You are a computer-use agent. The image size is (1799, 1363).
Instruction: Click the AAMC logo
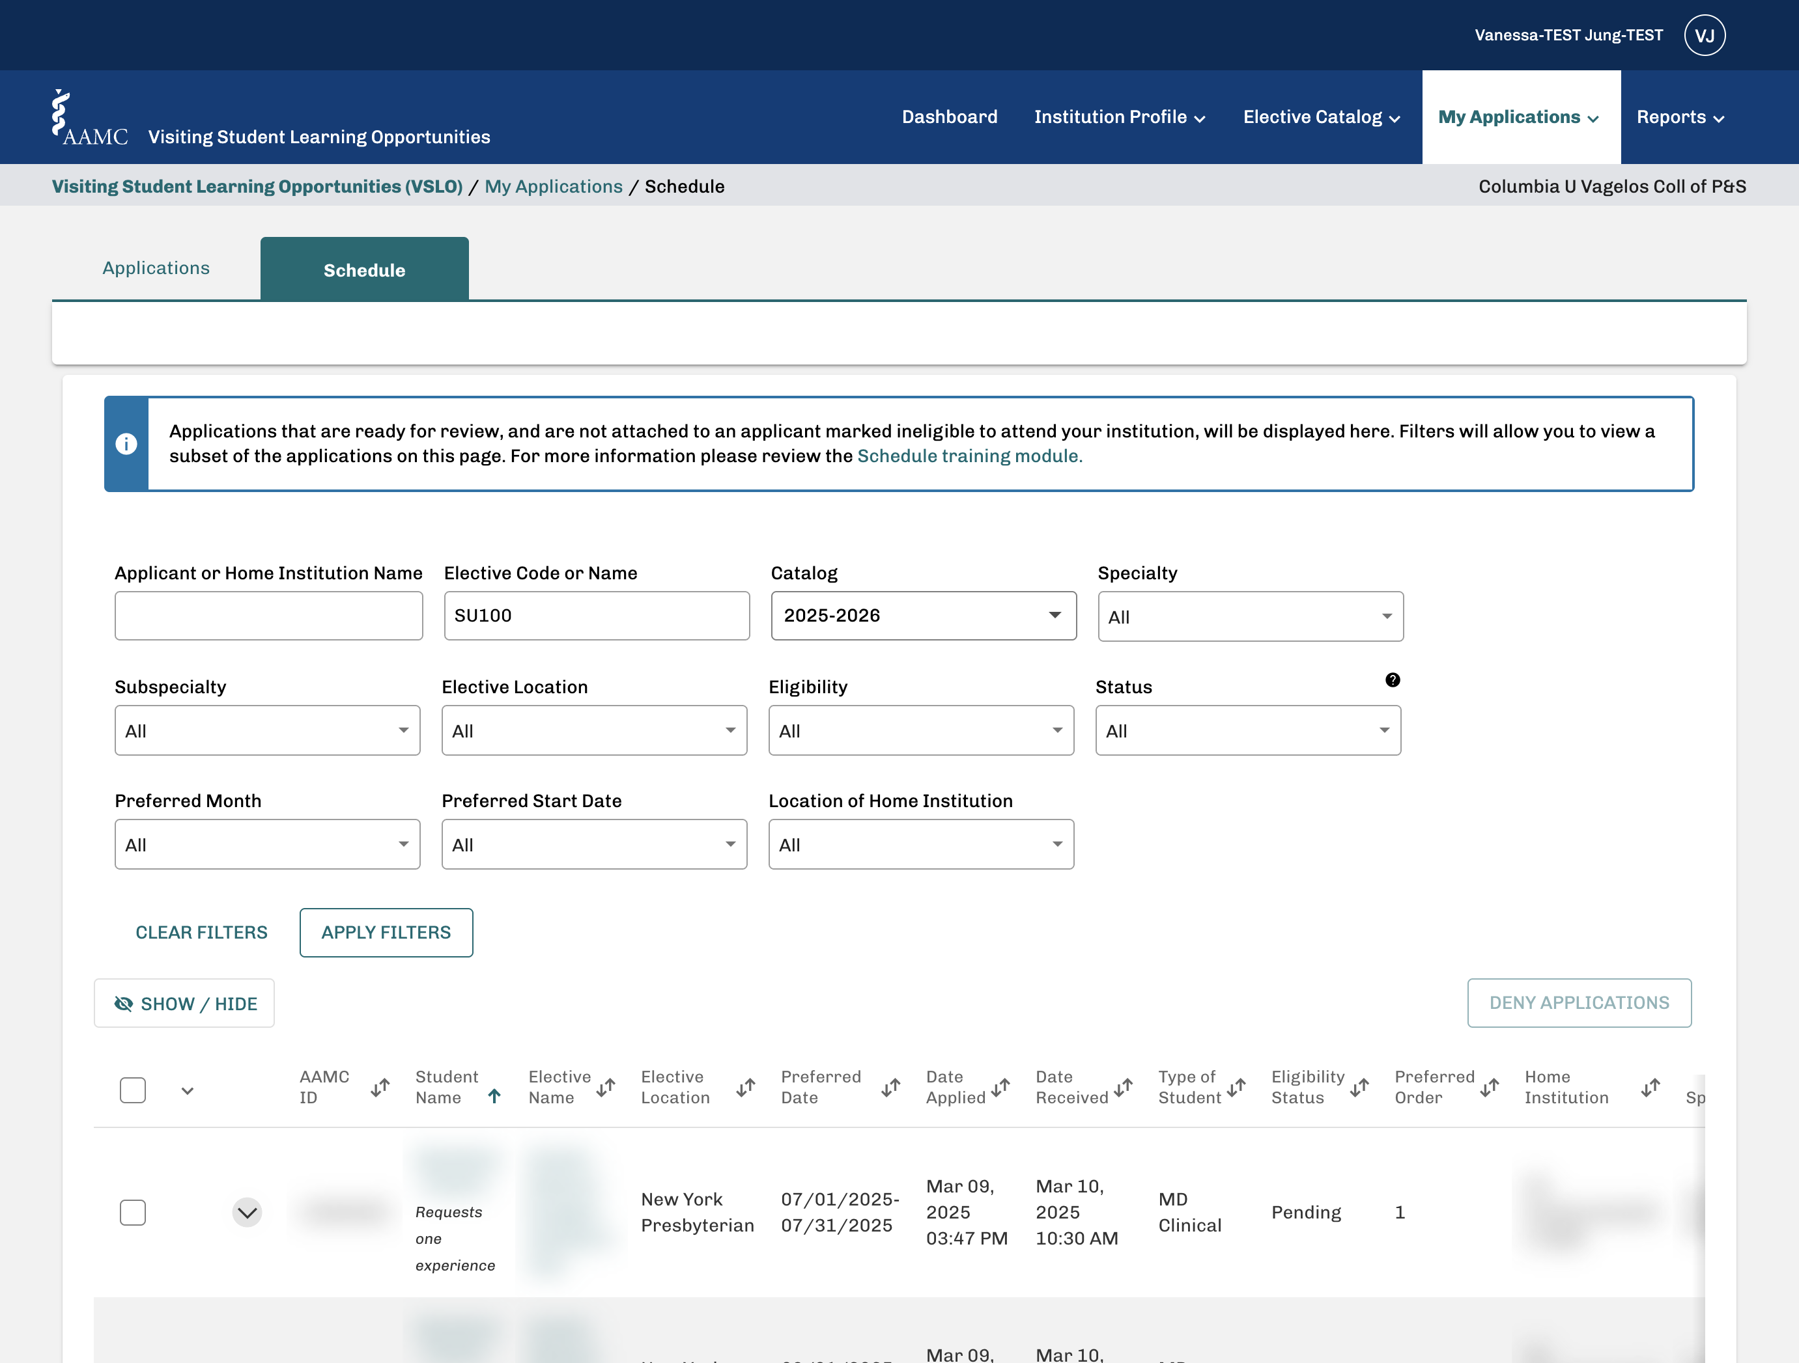pos(89,118)
